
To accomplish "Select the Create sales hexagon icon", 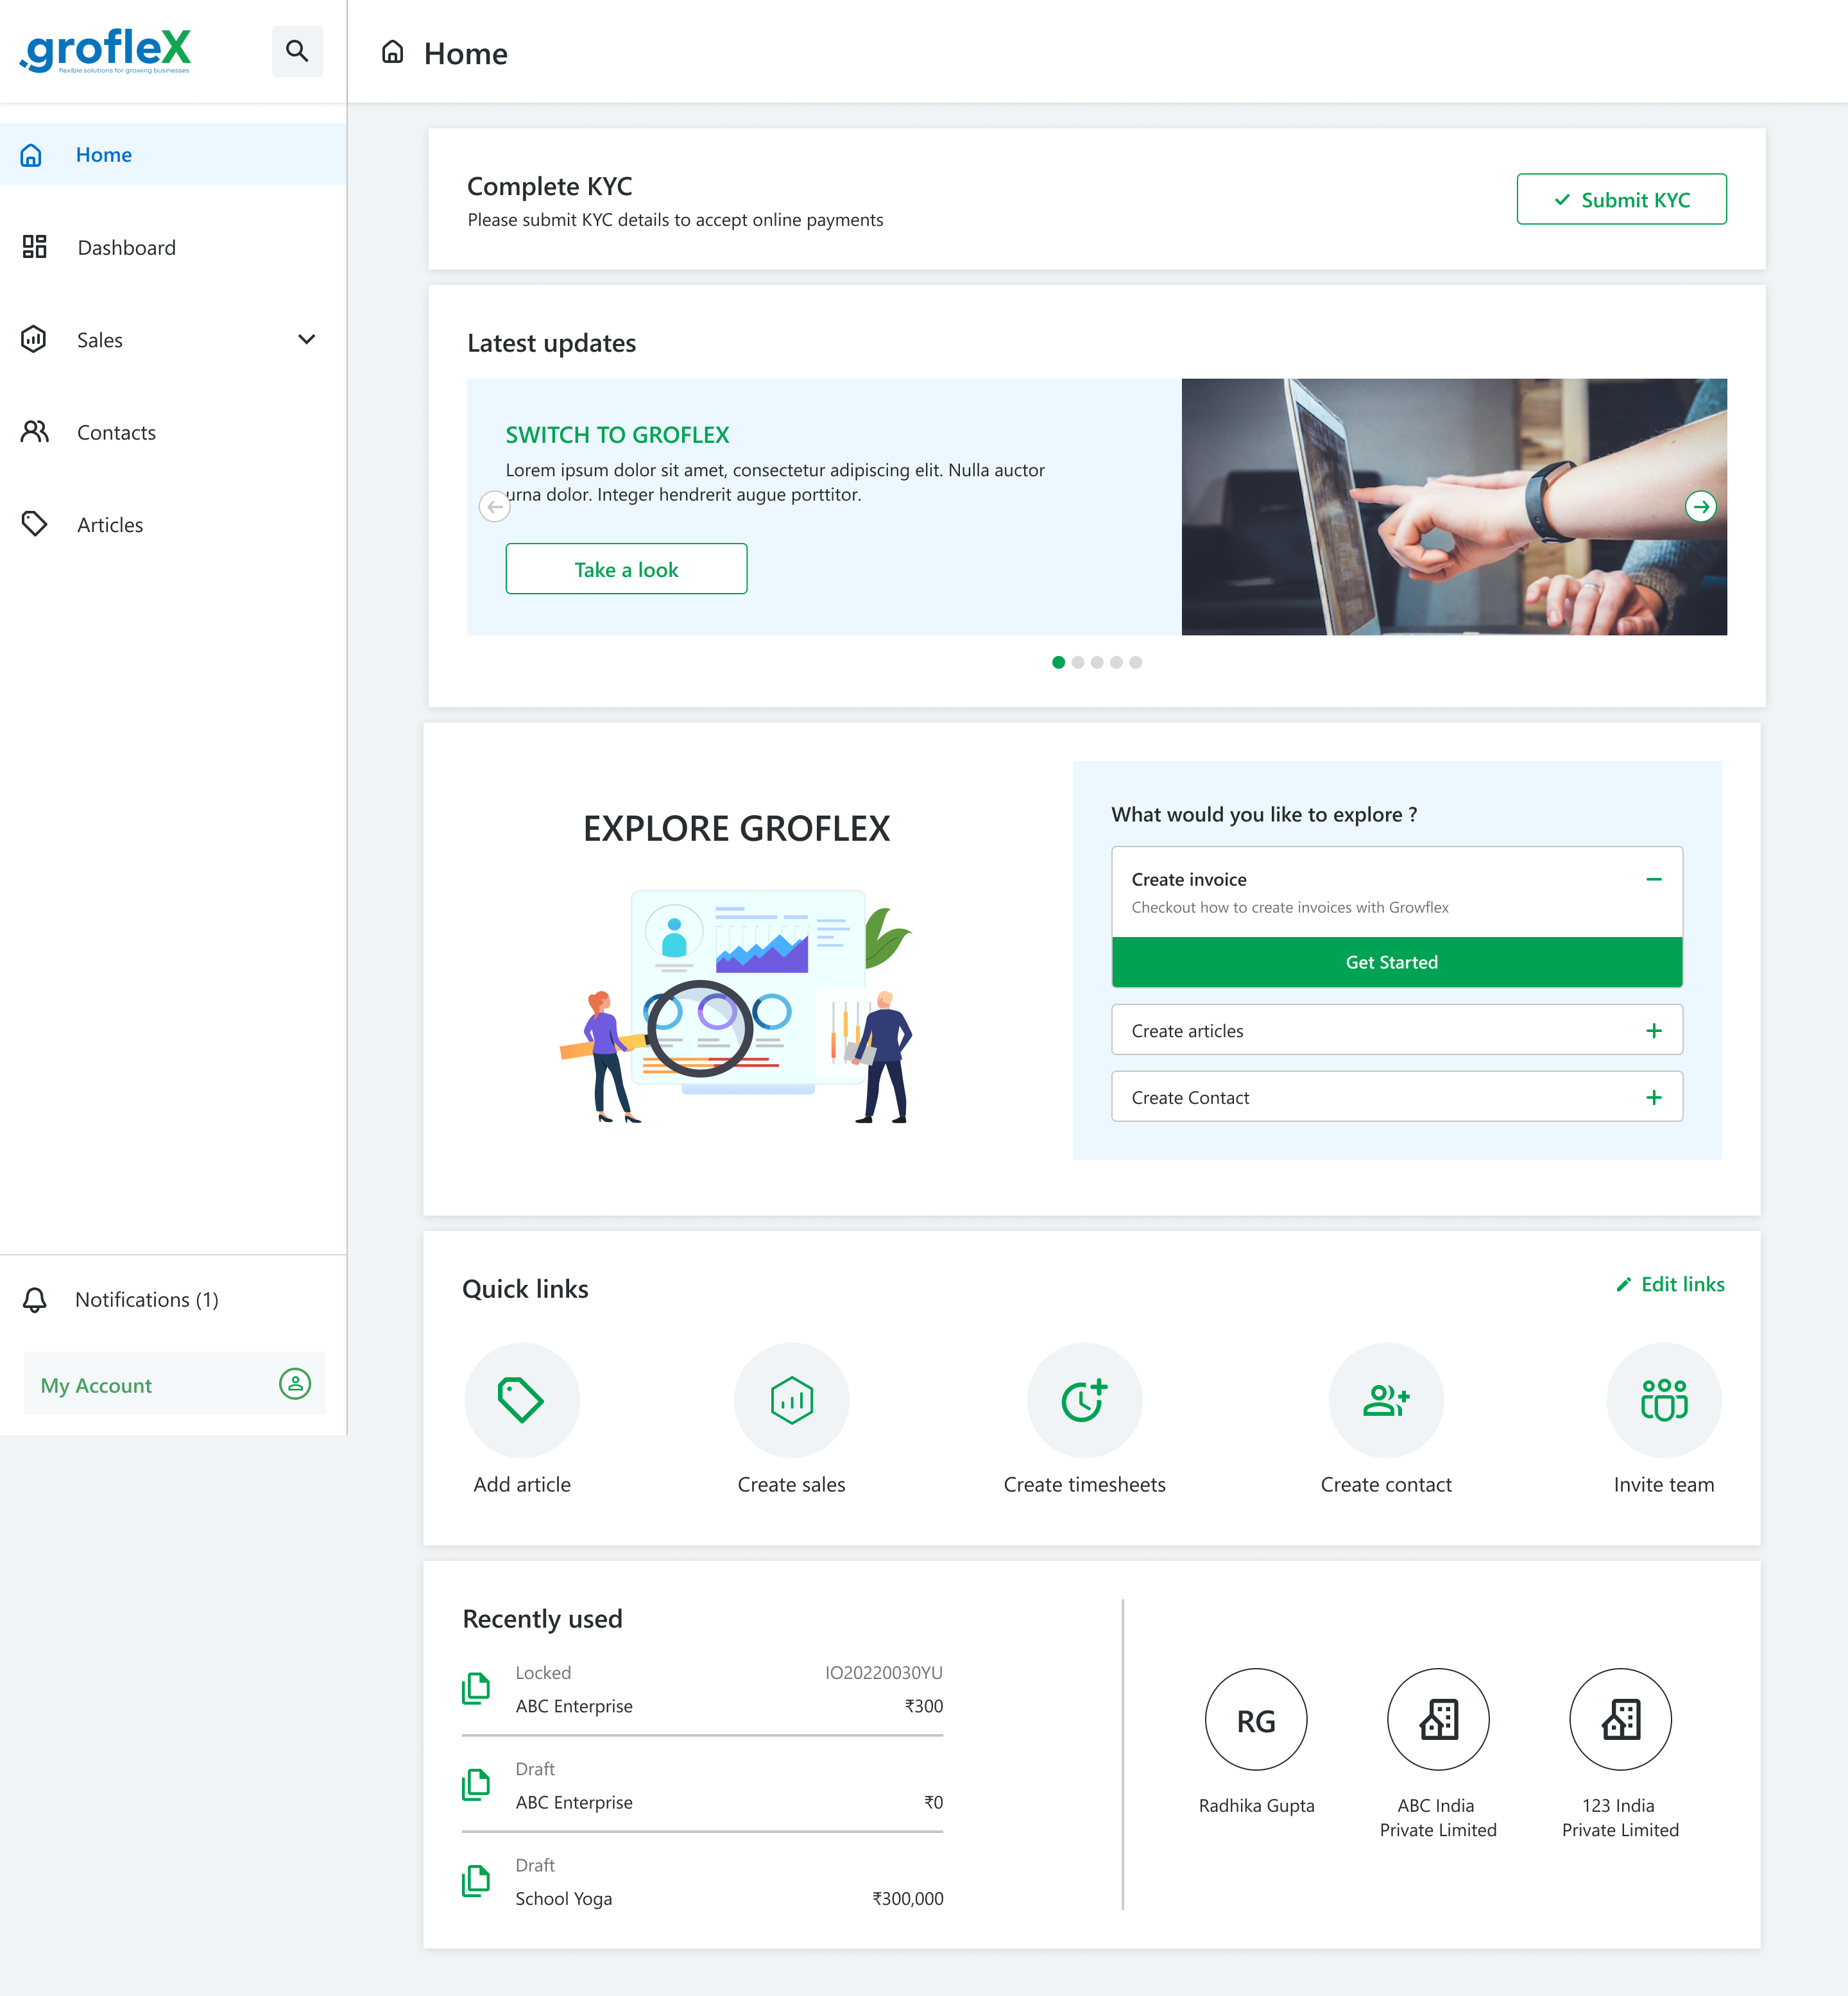I will click(791, 1400).
